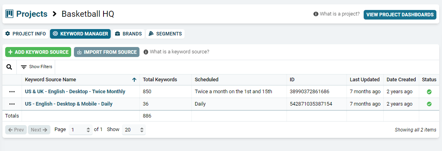Click the 36 total keywords cell
Screen dimensions: 442x151
[165, 104]
